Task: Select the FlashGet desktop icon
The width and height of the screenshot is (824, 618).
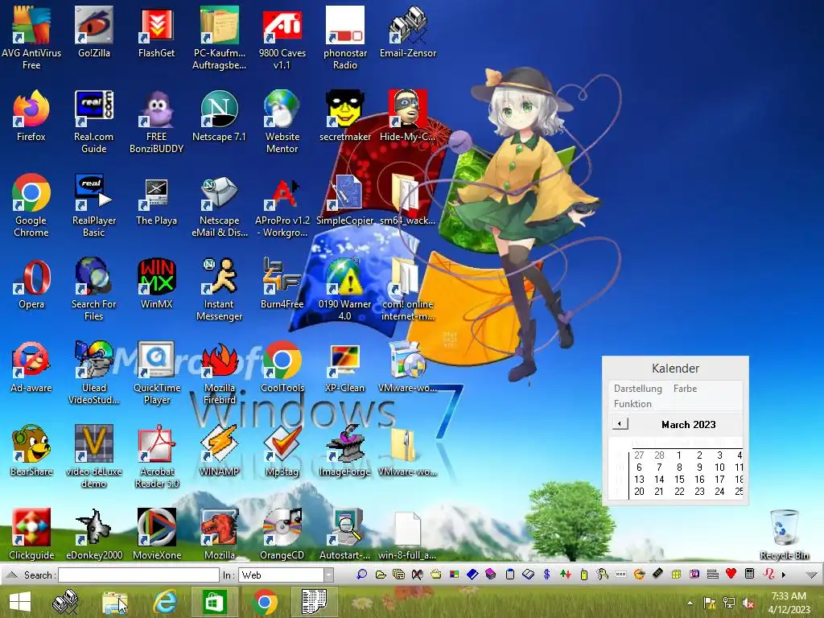Action: (156, 31)
